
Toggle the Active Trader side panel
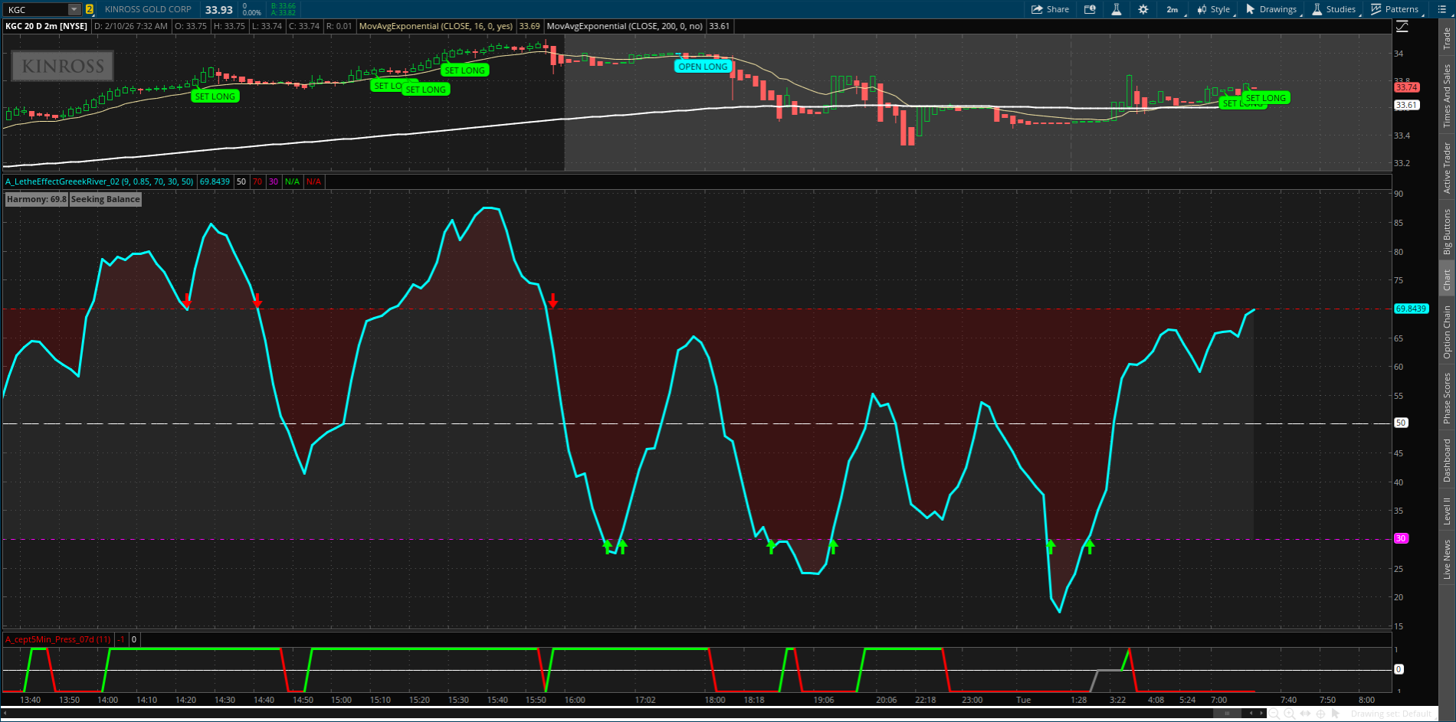(x=1447, y=168)
